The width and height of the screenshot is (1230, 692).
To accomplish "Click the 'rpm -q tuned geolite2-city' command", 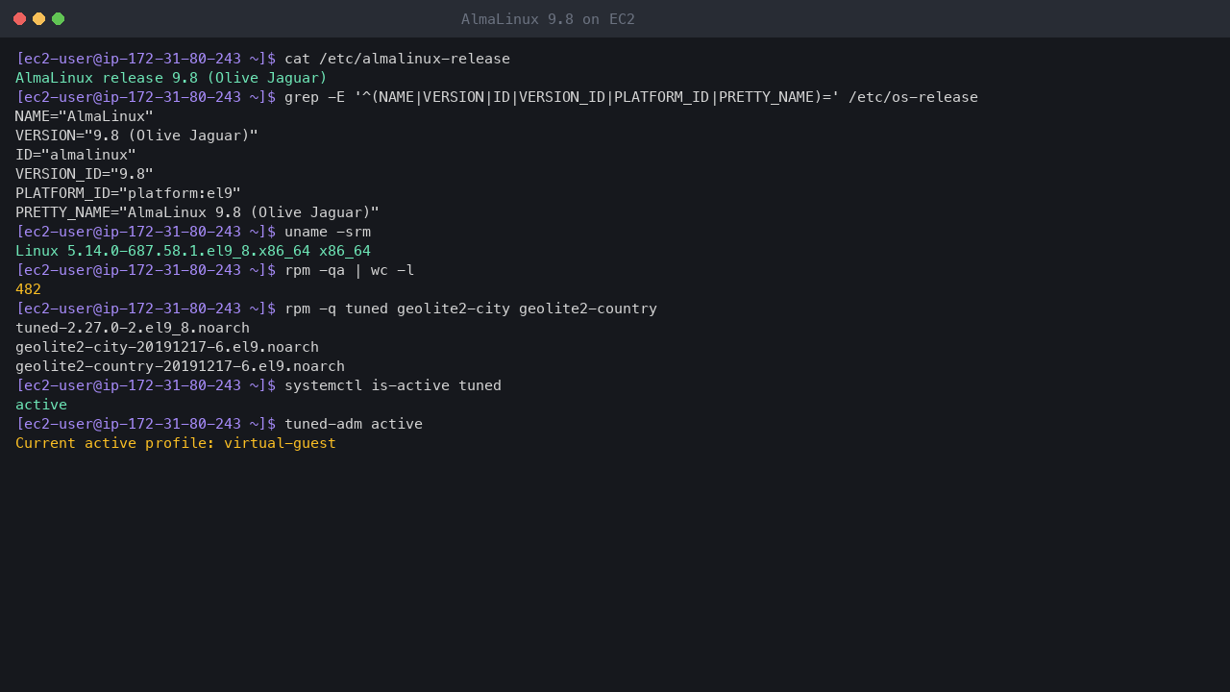I will [471, 309].
